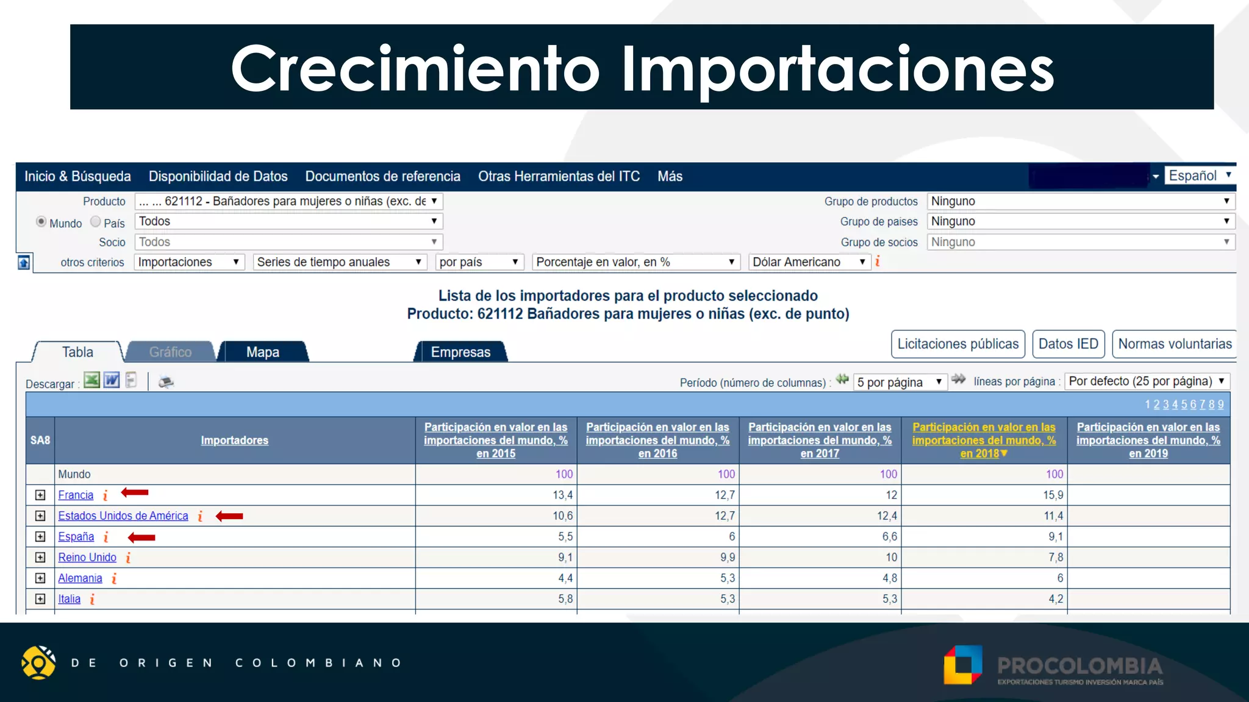Open the Alemania country link
Screen dimensions: 1249x702
(80, 578)
